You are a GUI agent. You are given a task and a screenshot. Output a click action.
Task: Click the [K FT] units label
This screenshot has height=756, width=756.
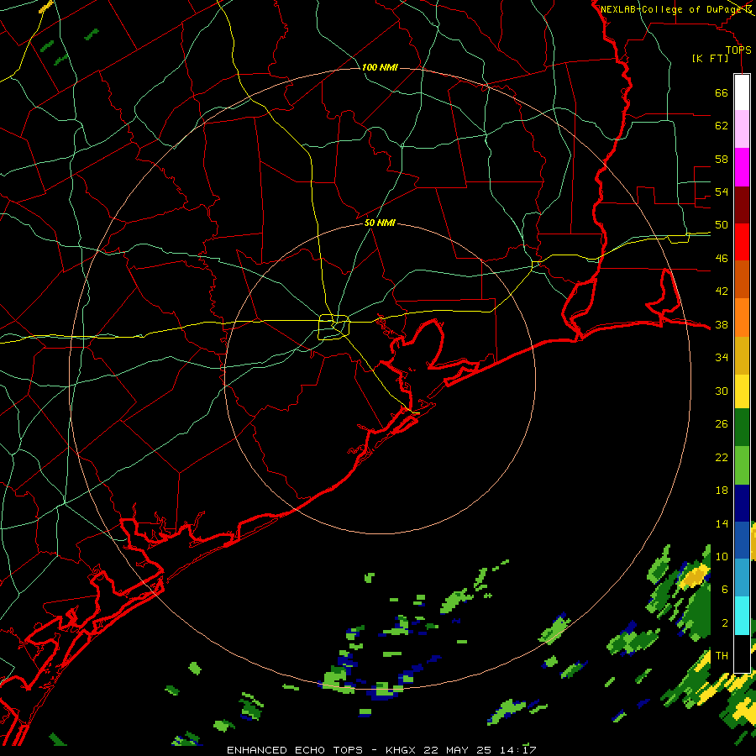point(711,58)
